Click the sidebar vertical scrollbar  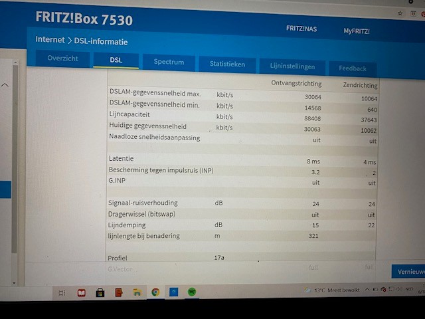(15, 166)
